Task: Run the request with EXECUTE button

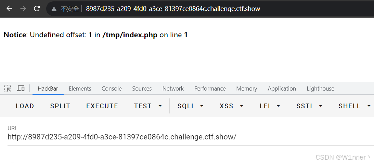Action: click(x=102, y=106)
